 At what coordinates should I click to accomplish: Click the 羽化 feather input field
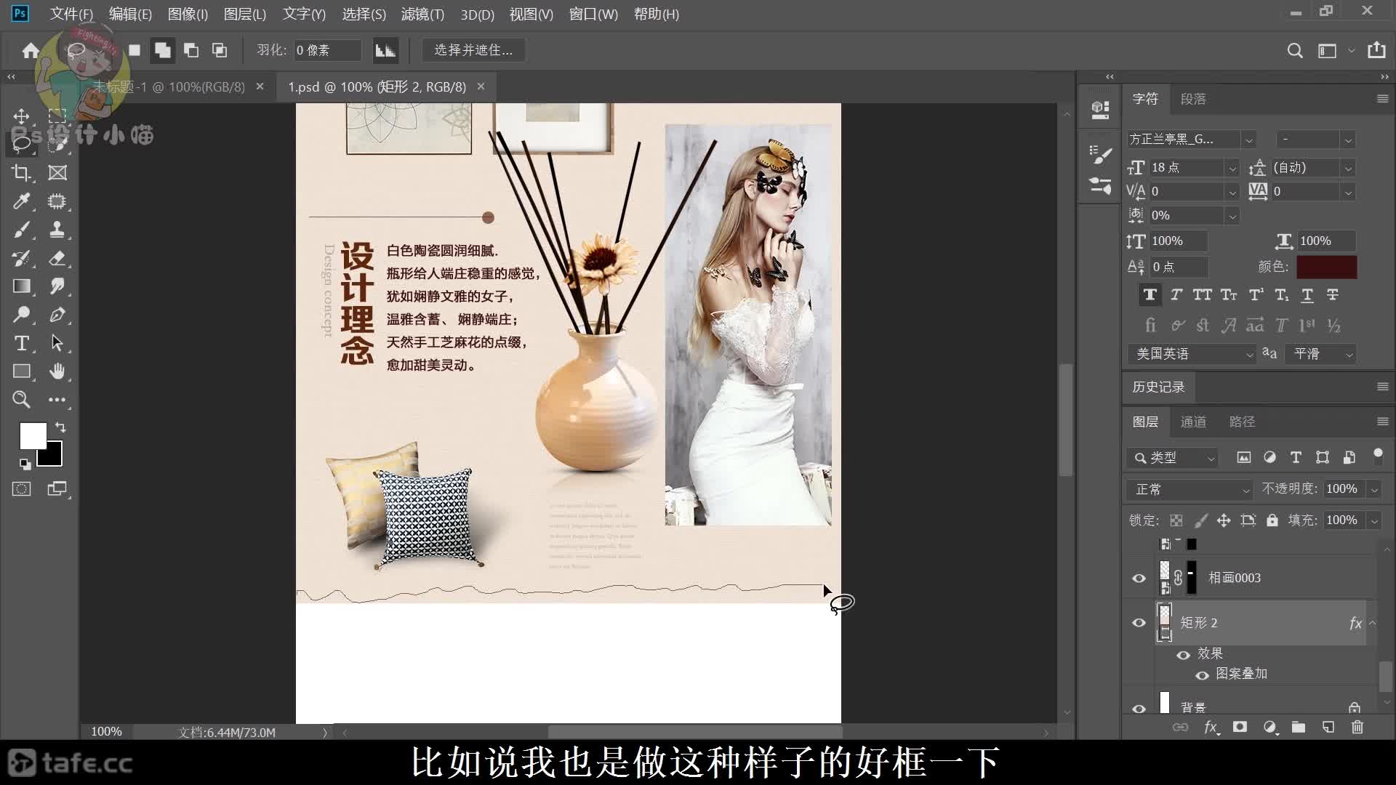pyautogui.click(x=327, y=50)
